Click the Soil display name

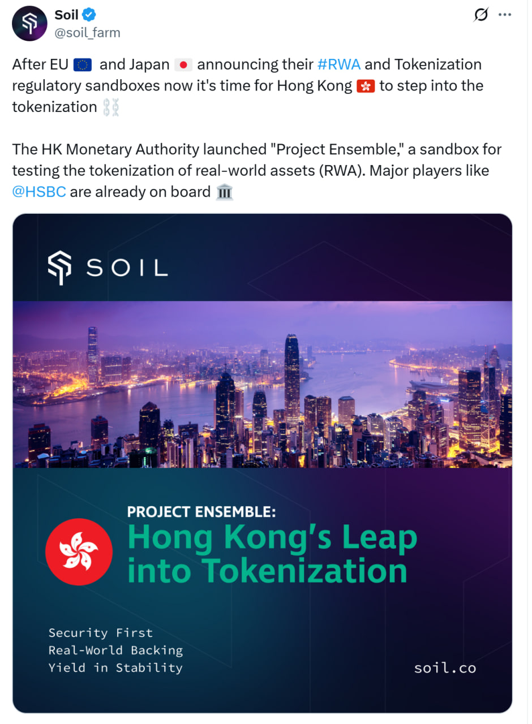[x=66, y=15]
